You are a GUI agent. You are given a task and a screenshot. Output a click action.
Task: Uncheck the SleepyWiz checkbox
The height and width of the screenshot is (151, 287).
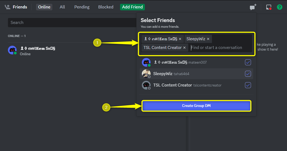point(248,74)
